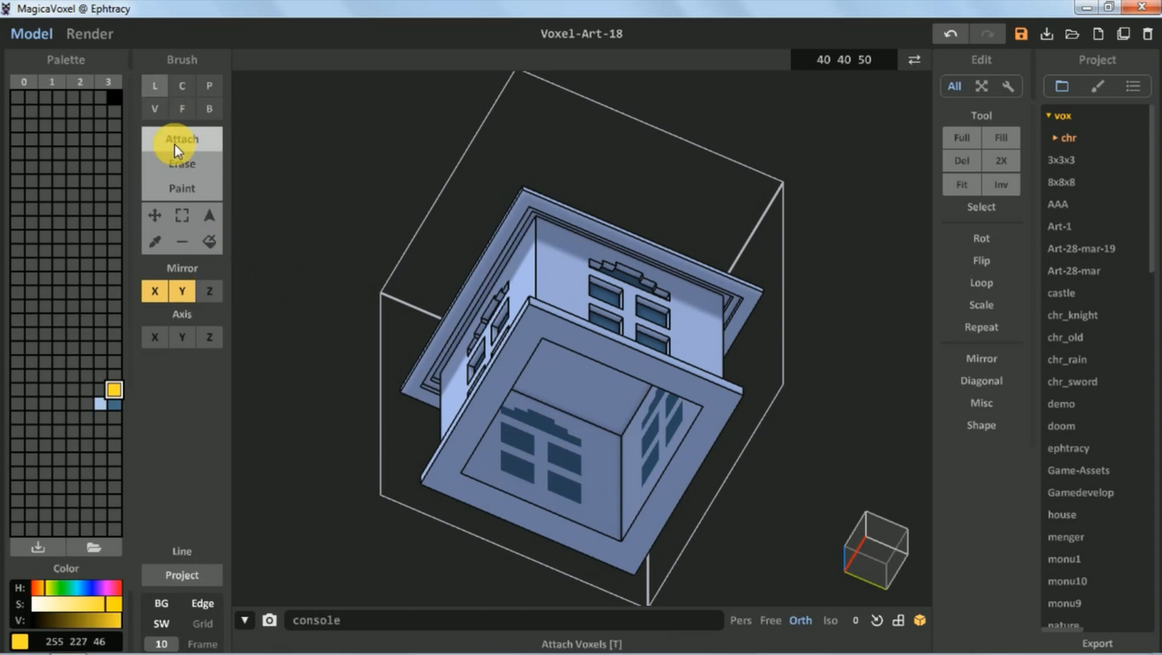Open the Edit transform crossed-arrows tab
Screen dimensions: 1162x655
tap(981, 86)
